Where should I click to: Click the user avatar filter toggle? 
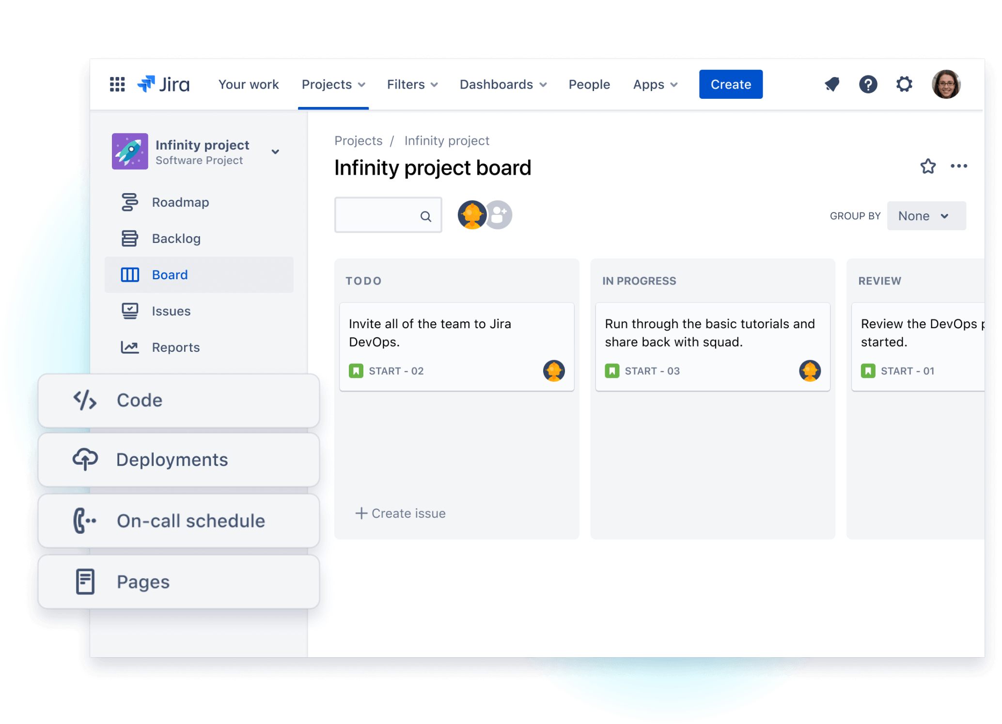tap(471, 216)
